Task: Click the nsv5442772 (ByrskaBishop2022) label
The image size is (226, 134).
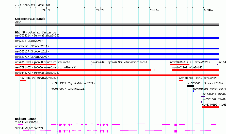Action: (37, 73)
